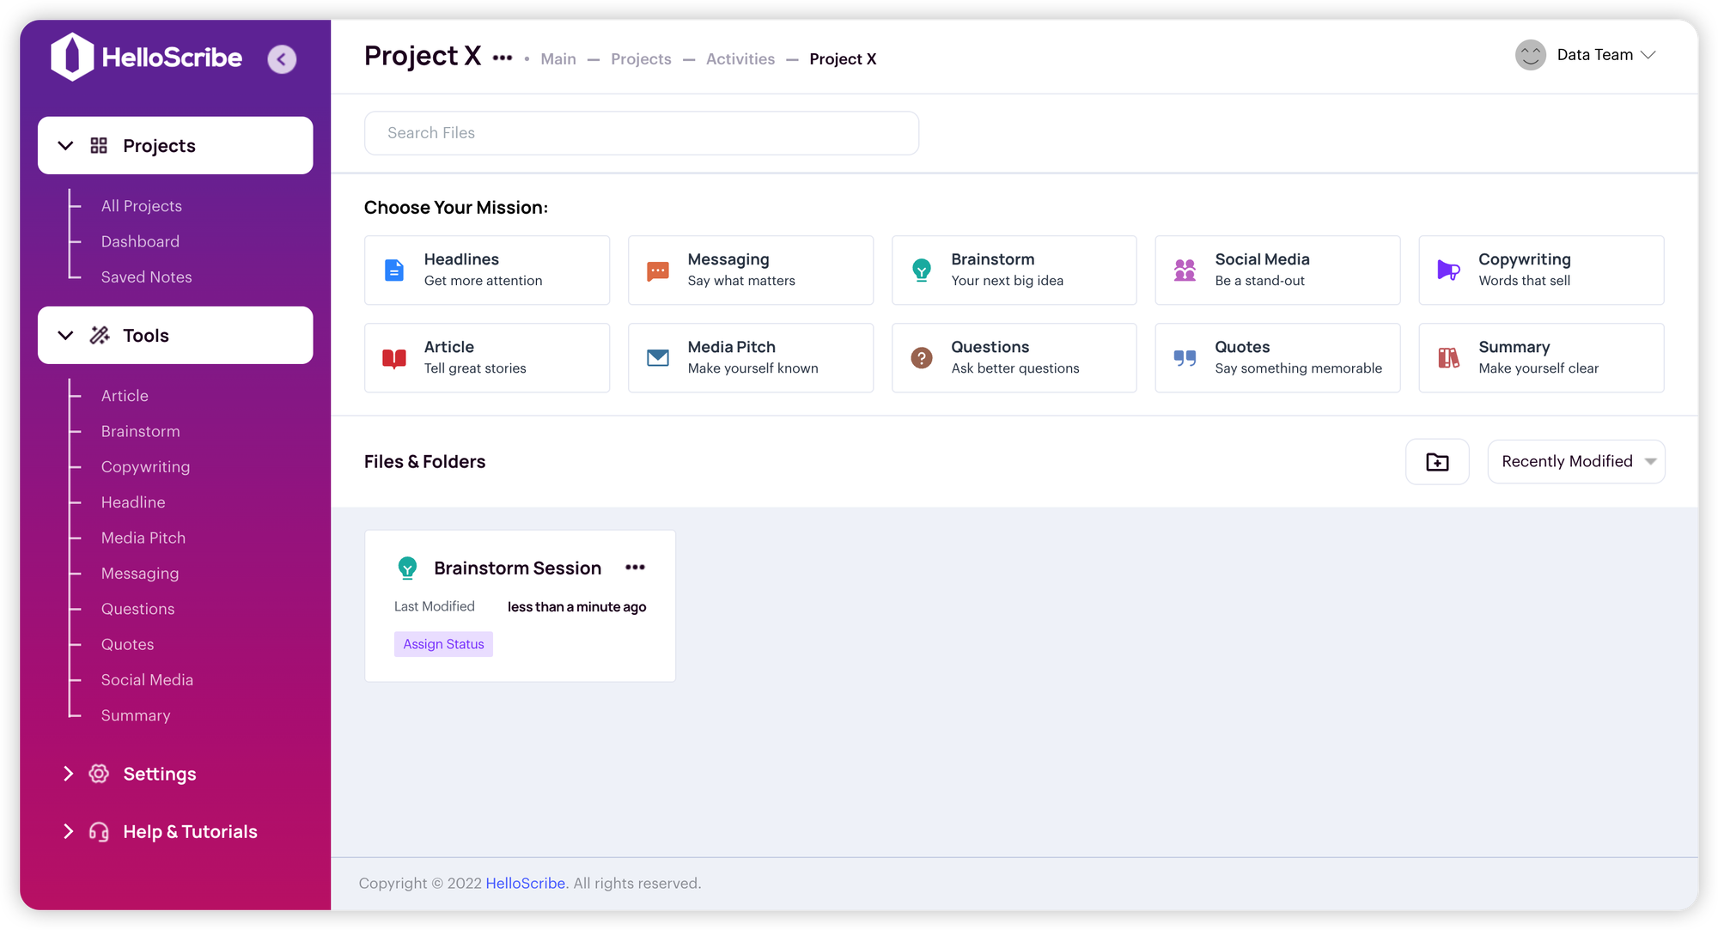1718x930 pixels.
Task: Click the 'Be a stand-out' subtitle
Action: coord(1259,281)
